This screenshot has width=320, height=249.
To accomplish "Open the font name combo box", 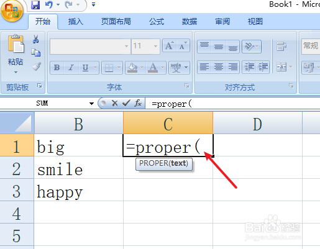I will (x=90, y=47).
